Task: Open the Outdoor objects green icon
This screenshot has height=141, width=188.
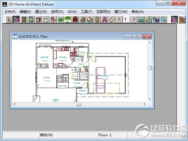Action: 60,19
